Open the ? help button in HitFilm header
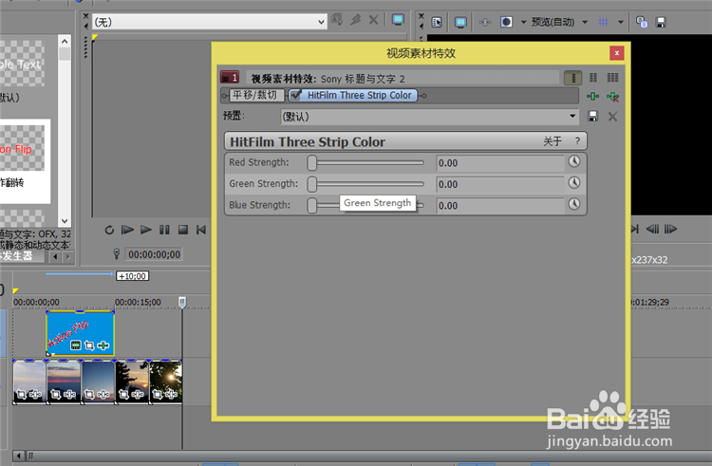Screen dimensions: 712x466 coord(577,141)
